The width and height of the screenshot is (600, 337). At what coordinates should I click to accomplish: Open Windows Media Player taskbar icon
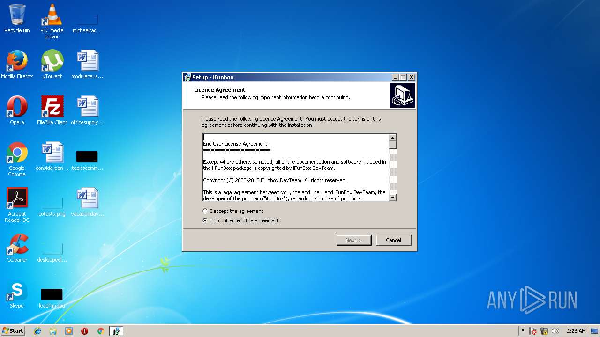[69, 331]
